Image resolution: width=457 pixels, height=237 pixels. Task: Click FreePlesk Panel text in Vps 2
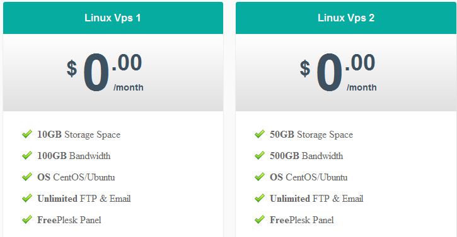point(302,220)
